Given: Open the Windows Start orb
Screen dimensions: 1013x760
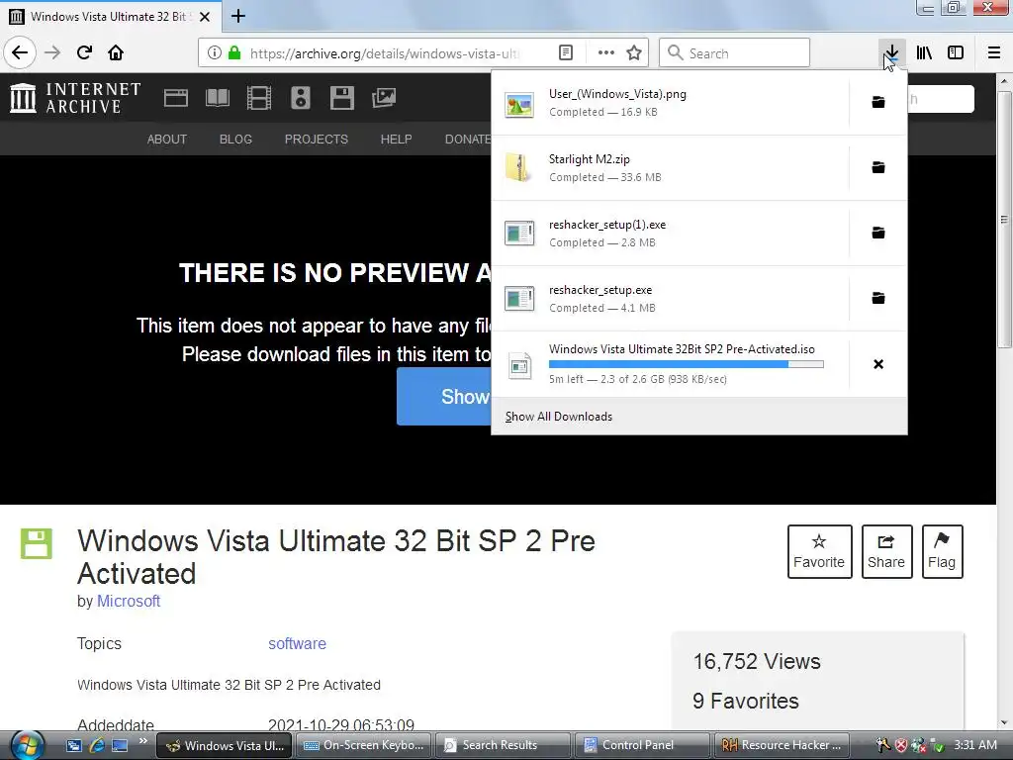Looking at the screenshot, I should (27, 745).
